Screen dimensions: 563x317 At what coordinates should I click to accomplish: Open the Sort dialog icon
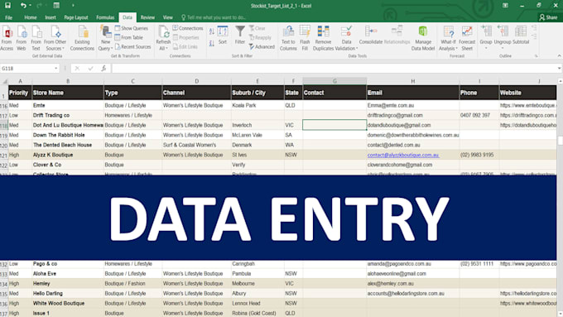pyautogui.click(x=223, y=36)
